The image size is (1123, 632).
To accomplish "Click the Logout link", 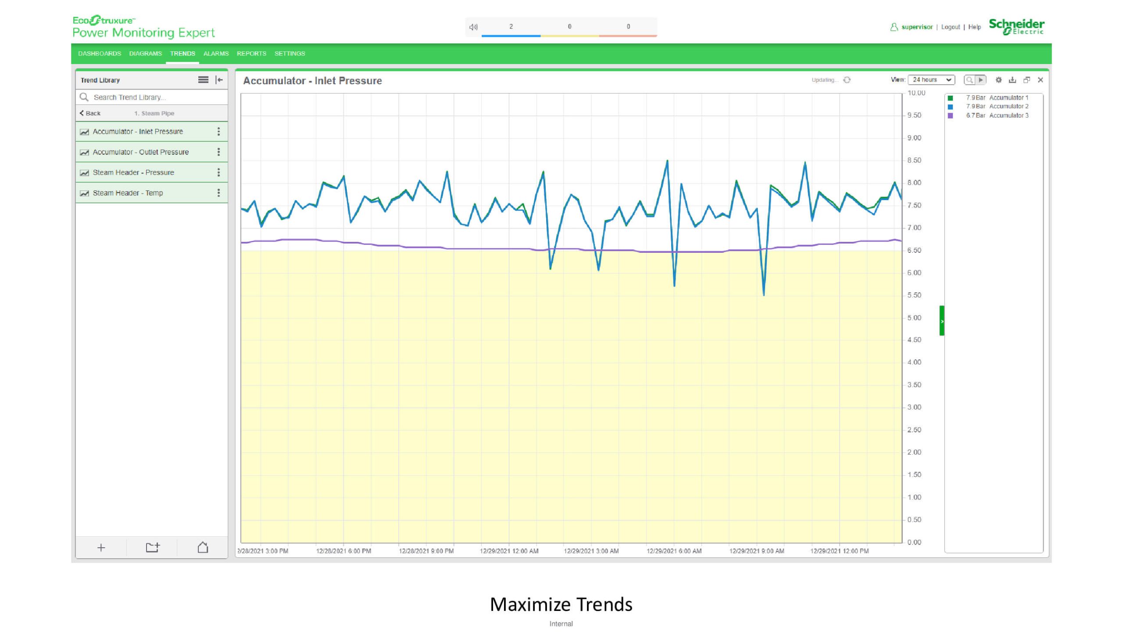I will [950, 27].
